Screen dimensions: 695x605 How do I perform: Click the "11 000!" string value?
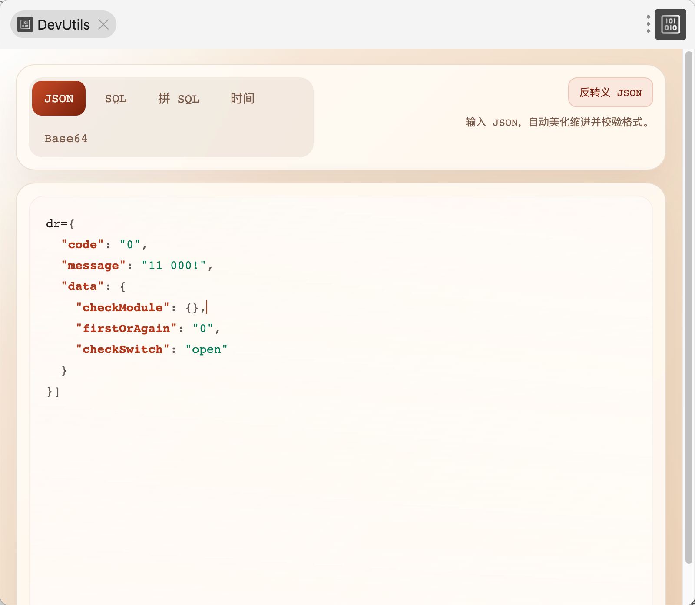pyautogui.click(x=174, y=266)
